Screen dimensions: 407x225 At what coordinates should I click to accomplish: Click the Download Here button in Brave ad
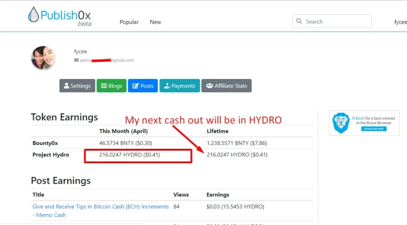[374, 129]
